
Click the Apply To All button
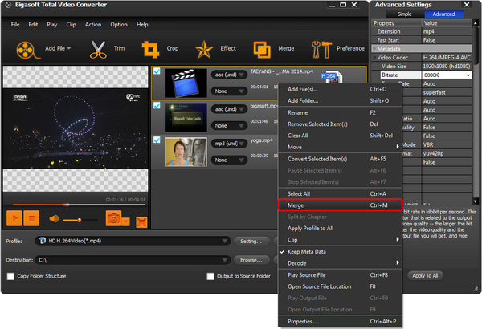click(x=425, y=276)
